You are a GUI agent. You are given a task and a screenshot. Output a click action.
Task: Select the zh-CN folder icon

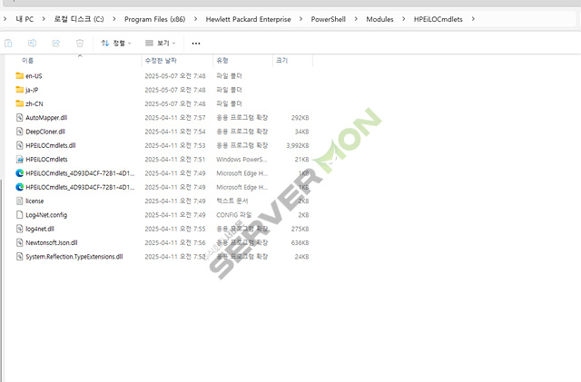(x=20, y=103)
